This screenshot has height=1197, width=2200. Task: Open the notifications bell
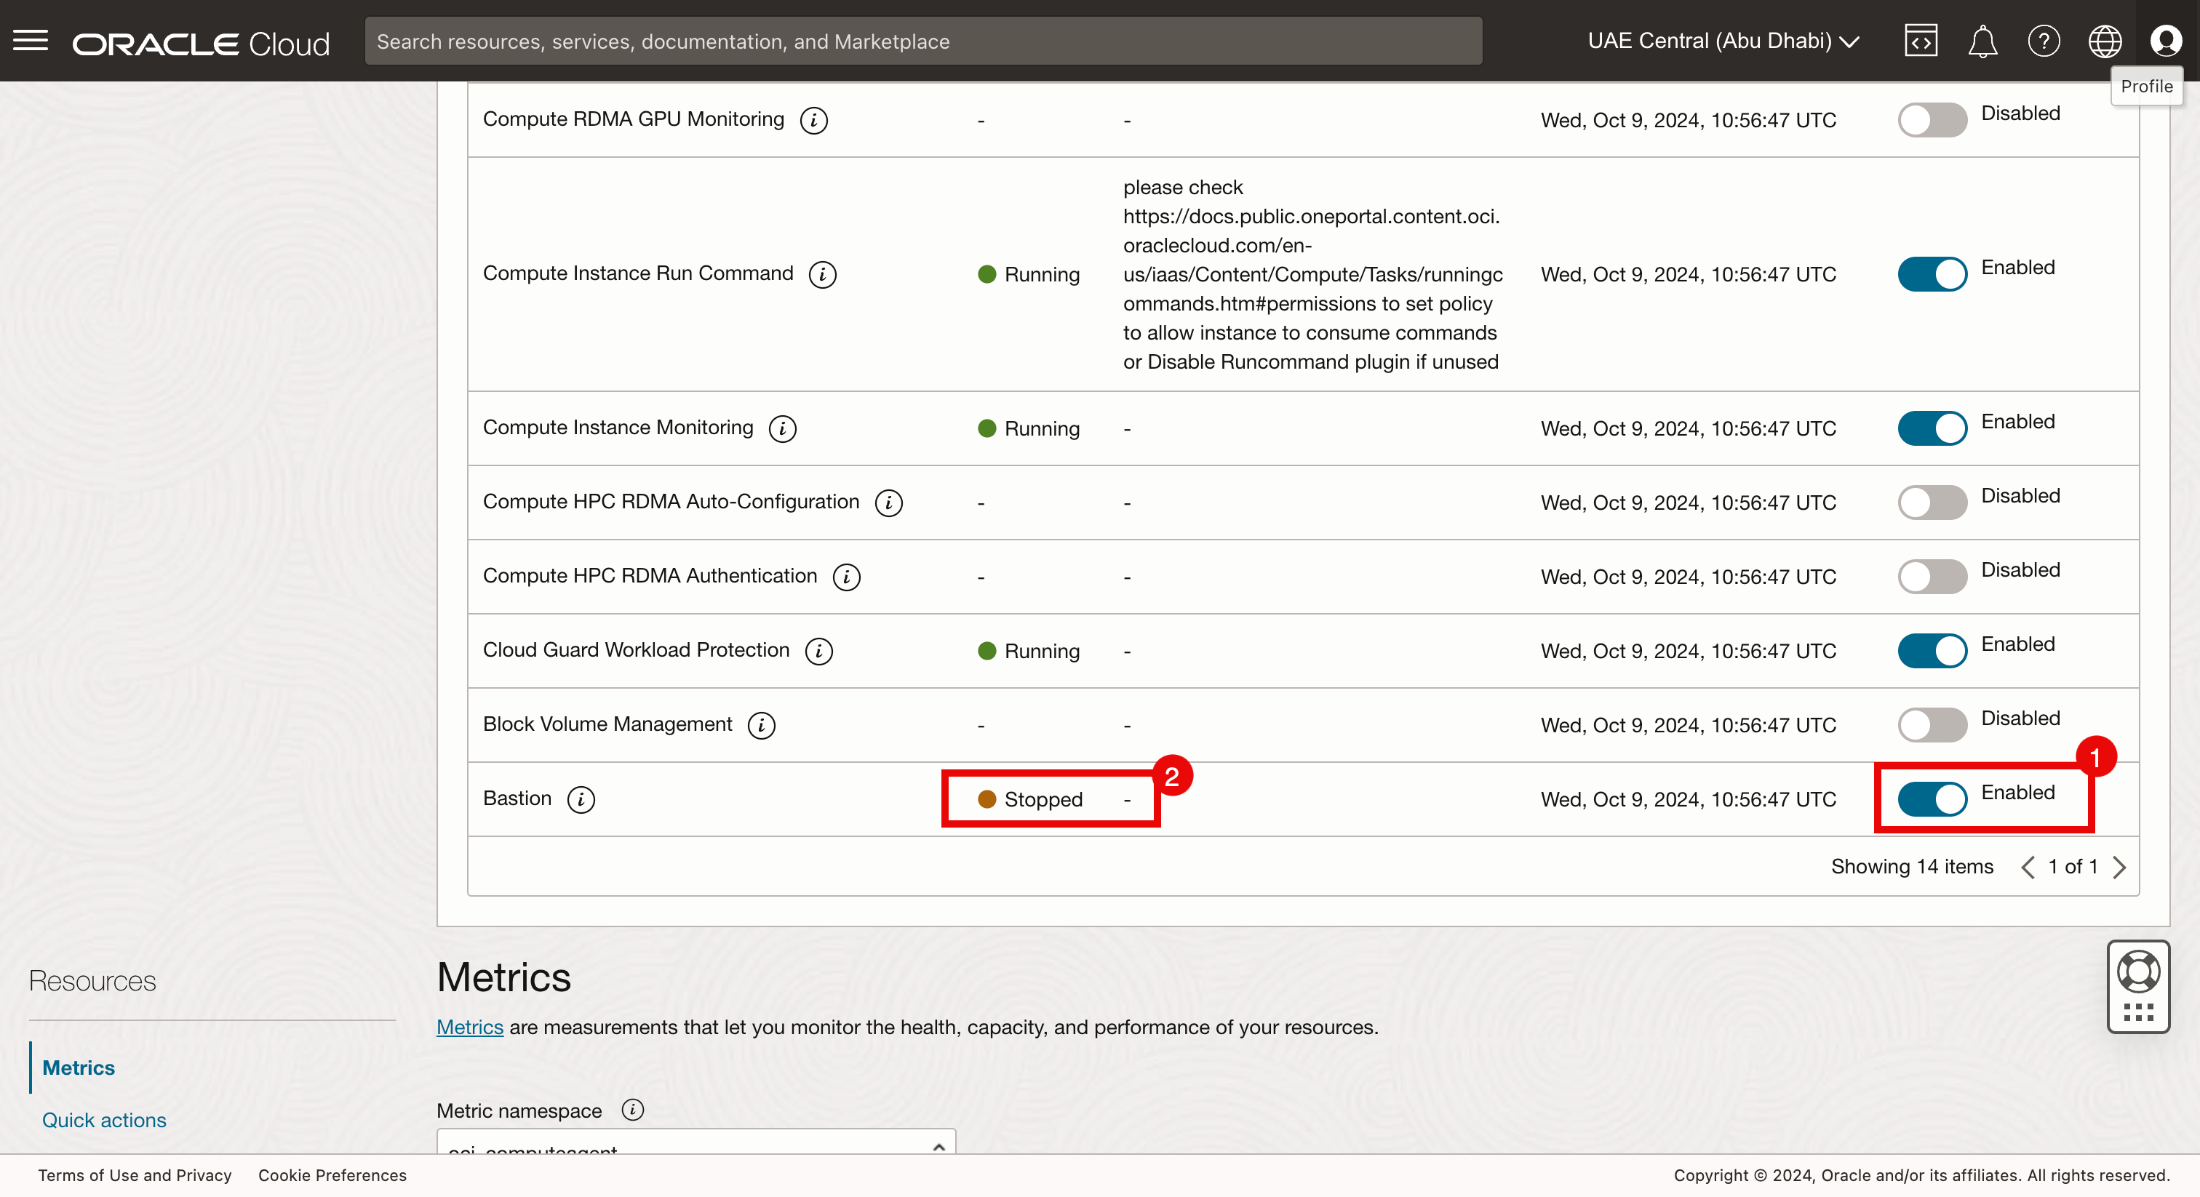pos(1982,41)
